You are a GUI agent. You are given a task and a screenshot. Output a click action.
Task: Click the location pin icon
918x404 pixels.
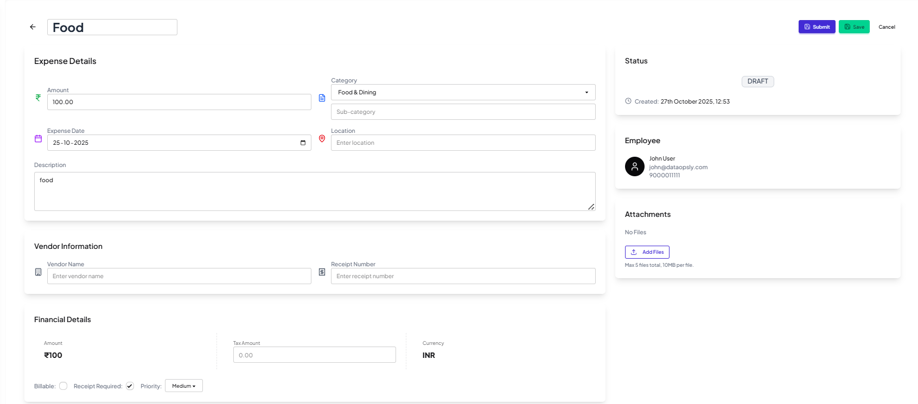[322, 139]
